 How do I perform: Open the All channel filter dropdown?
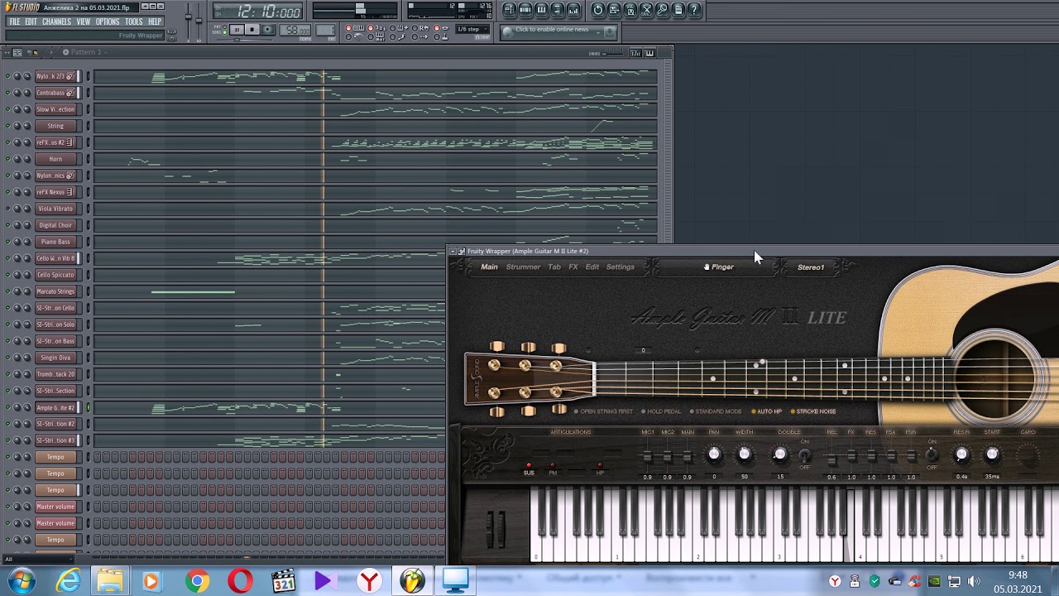[39, 560]
